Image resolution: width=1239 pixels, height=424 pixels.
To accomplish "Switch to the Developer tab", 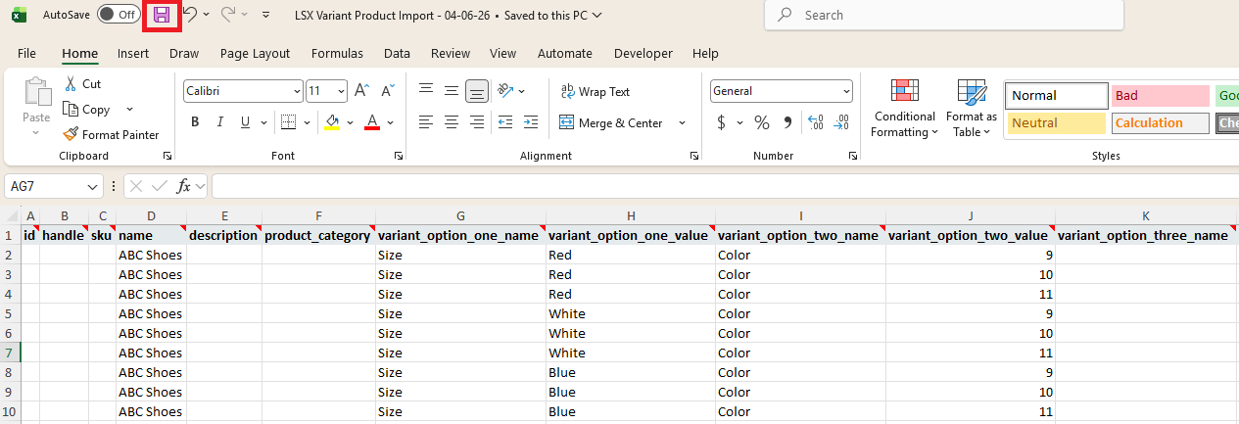I will 643,53.
